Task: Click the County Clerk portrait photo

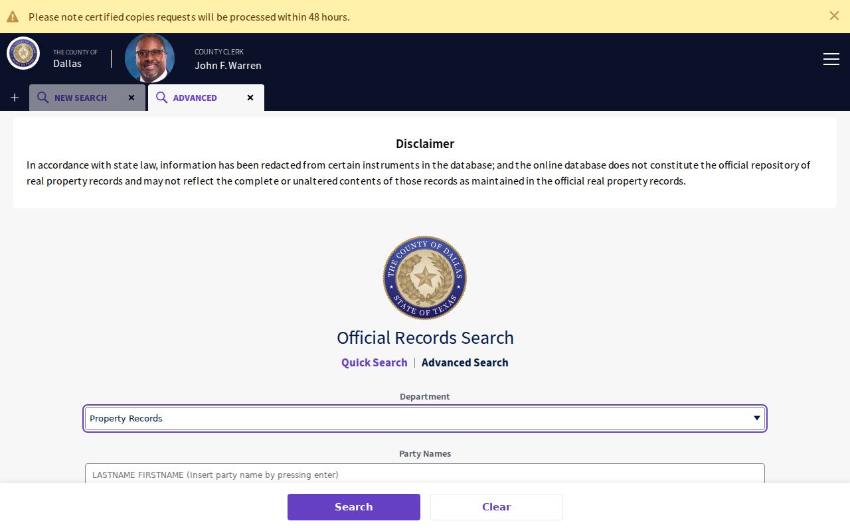Action: [149, 58]
